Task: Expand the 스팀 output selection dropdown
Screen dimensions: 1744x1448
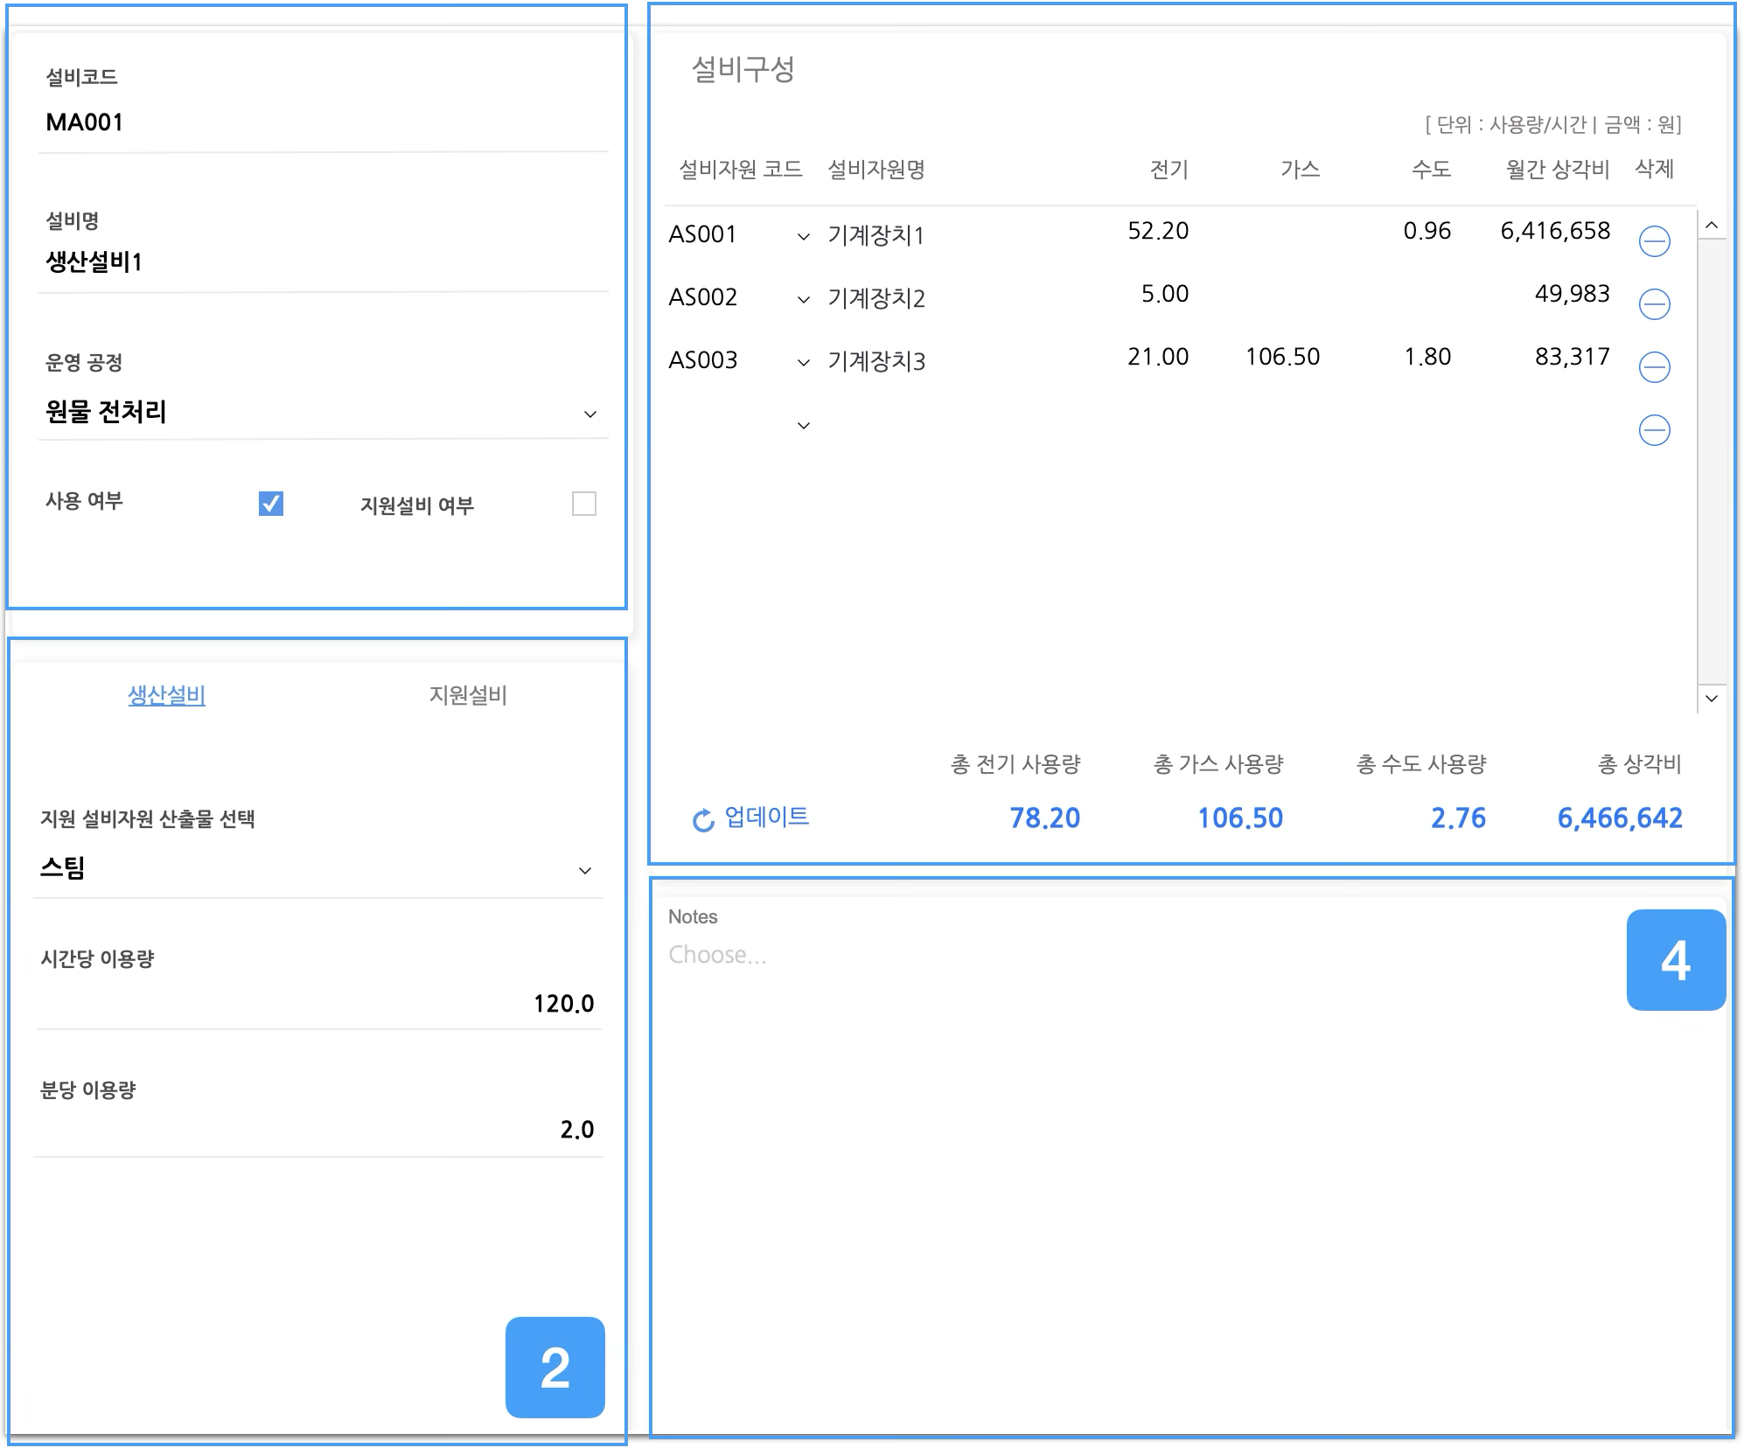Action: point(584,870)
